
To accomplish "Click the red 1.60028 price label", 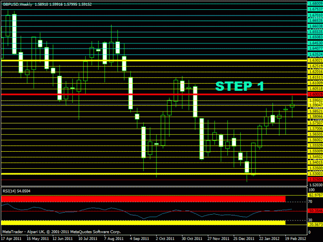I will click(315, 94).
